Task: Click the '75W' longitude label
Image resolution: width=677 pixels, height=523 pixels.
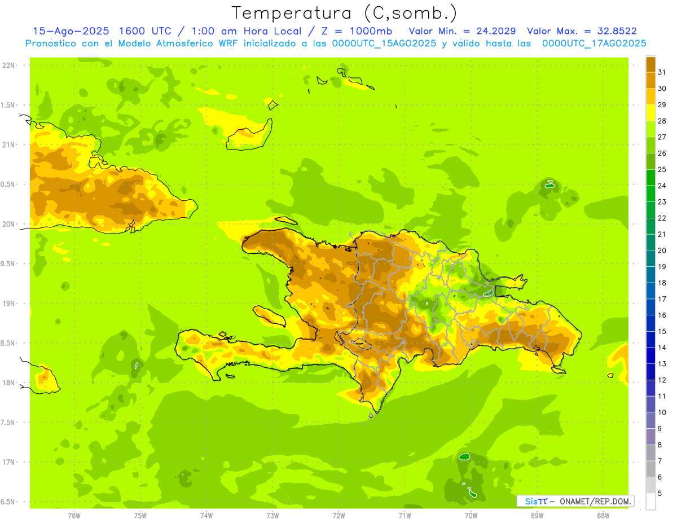Action: click(x=140, y=516)
